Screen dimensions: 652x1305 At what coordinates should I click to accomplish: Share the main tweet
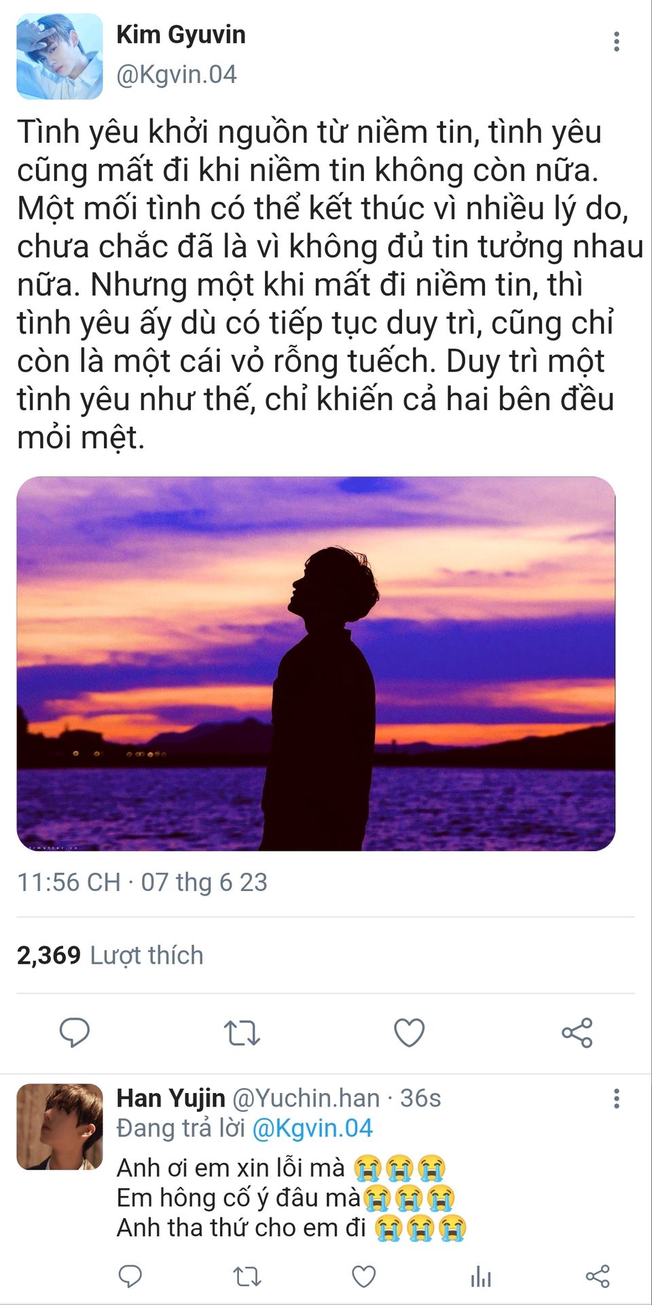(577, 1032)
